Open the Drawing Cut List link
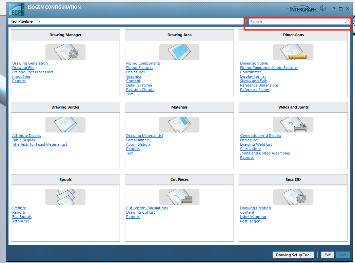Image resolution: width=355 pixels, height=263 pixels. [x=140, y=212]
